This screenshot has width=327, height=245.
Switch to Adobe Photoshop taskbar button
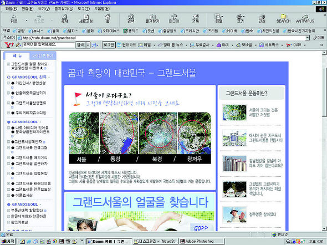point(201,242)
